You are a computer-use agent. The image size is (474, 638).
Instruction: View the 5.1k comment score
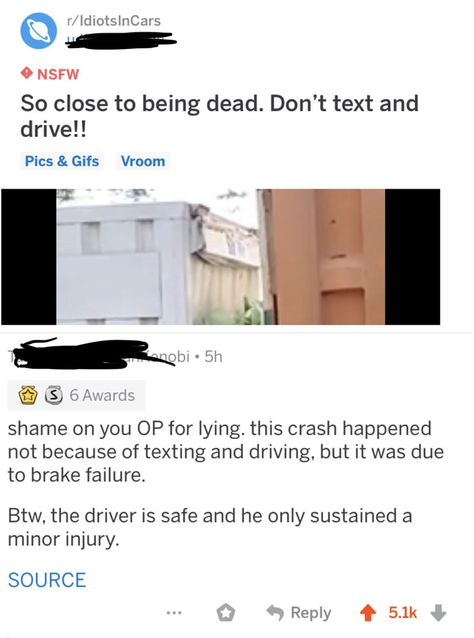(402, 613)
